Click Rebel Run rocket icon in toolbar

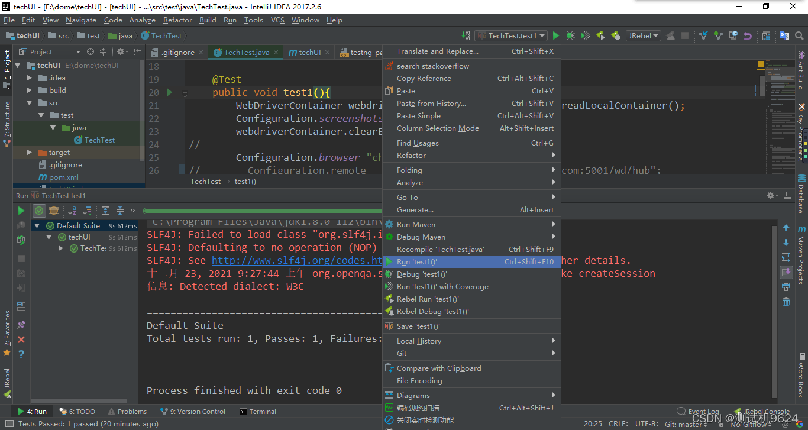pyautogui.click(x=600, y=36)
